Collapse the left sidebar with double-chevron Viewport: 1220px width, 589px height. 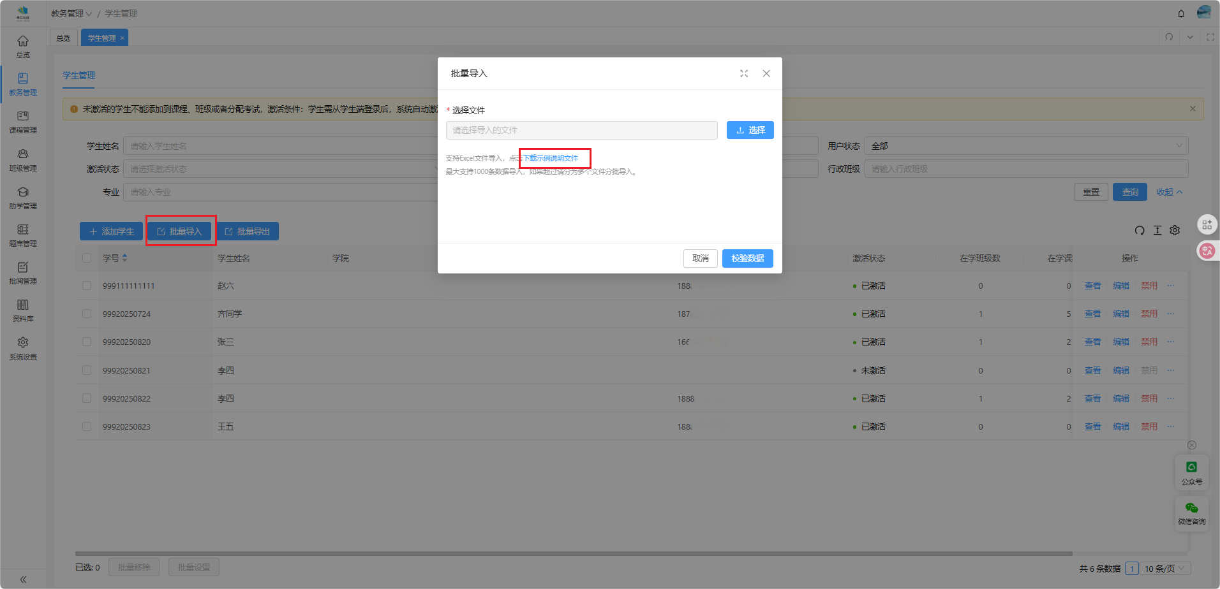[x=23, y=579]
